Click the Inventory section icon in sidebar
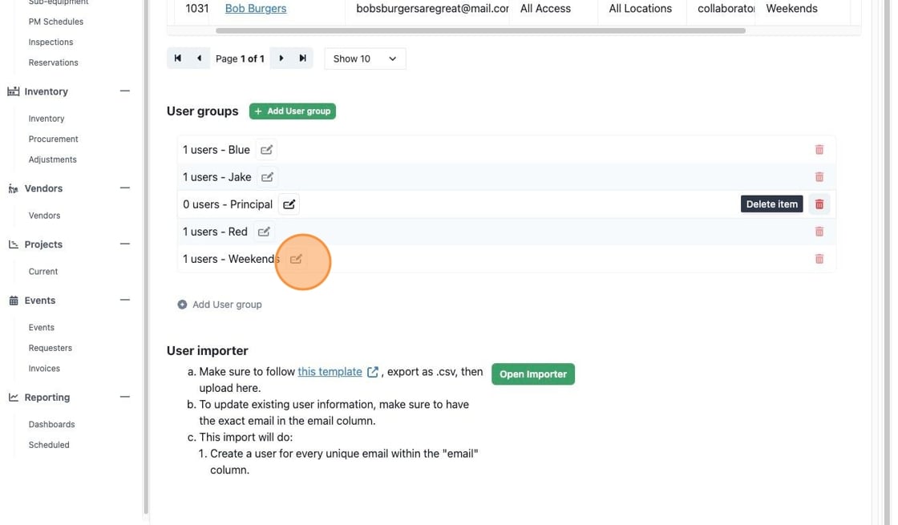This screenshot has height=525, width=898. coord(13,91)
